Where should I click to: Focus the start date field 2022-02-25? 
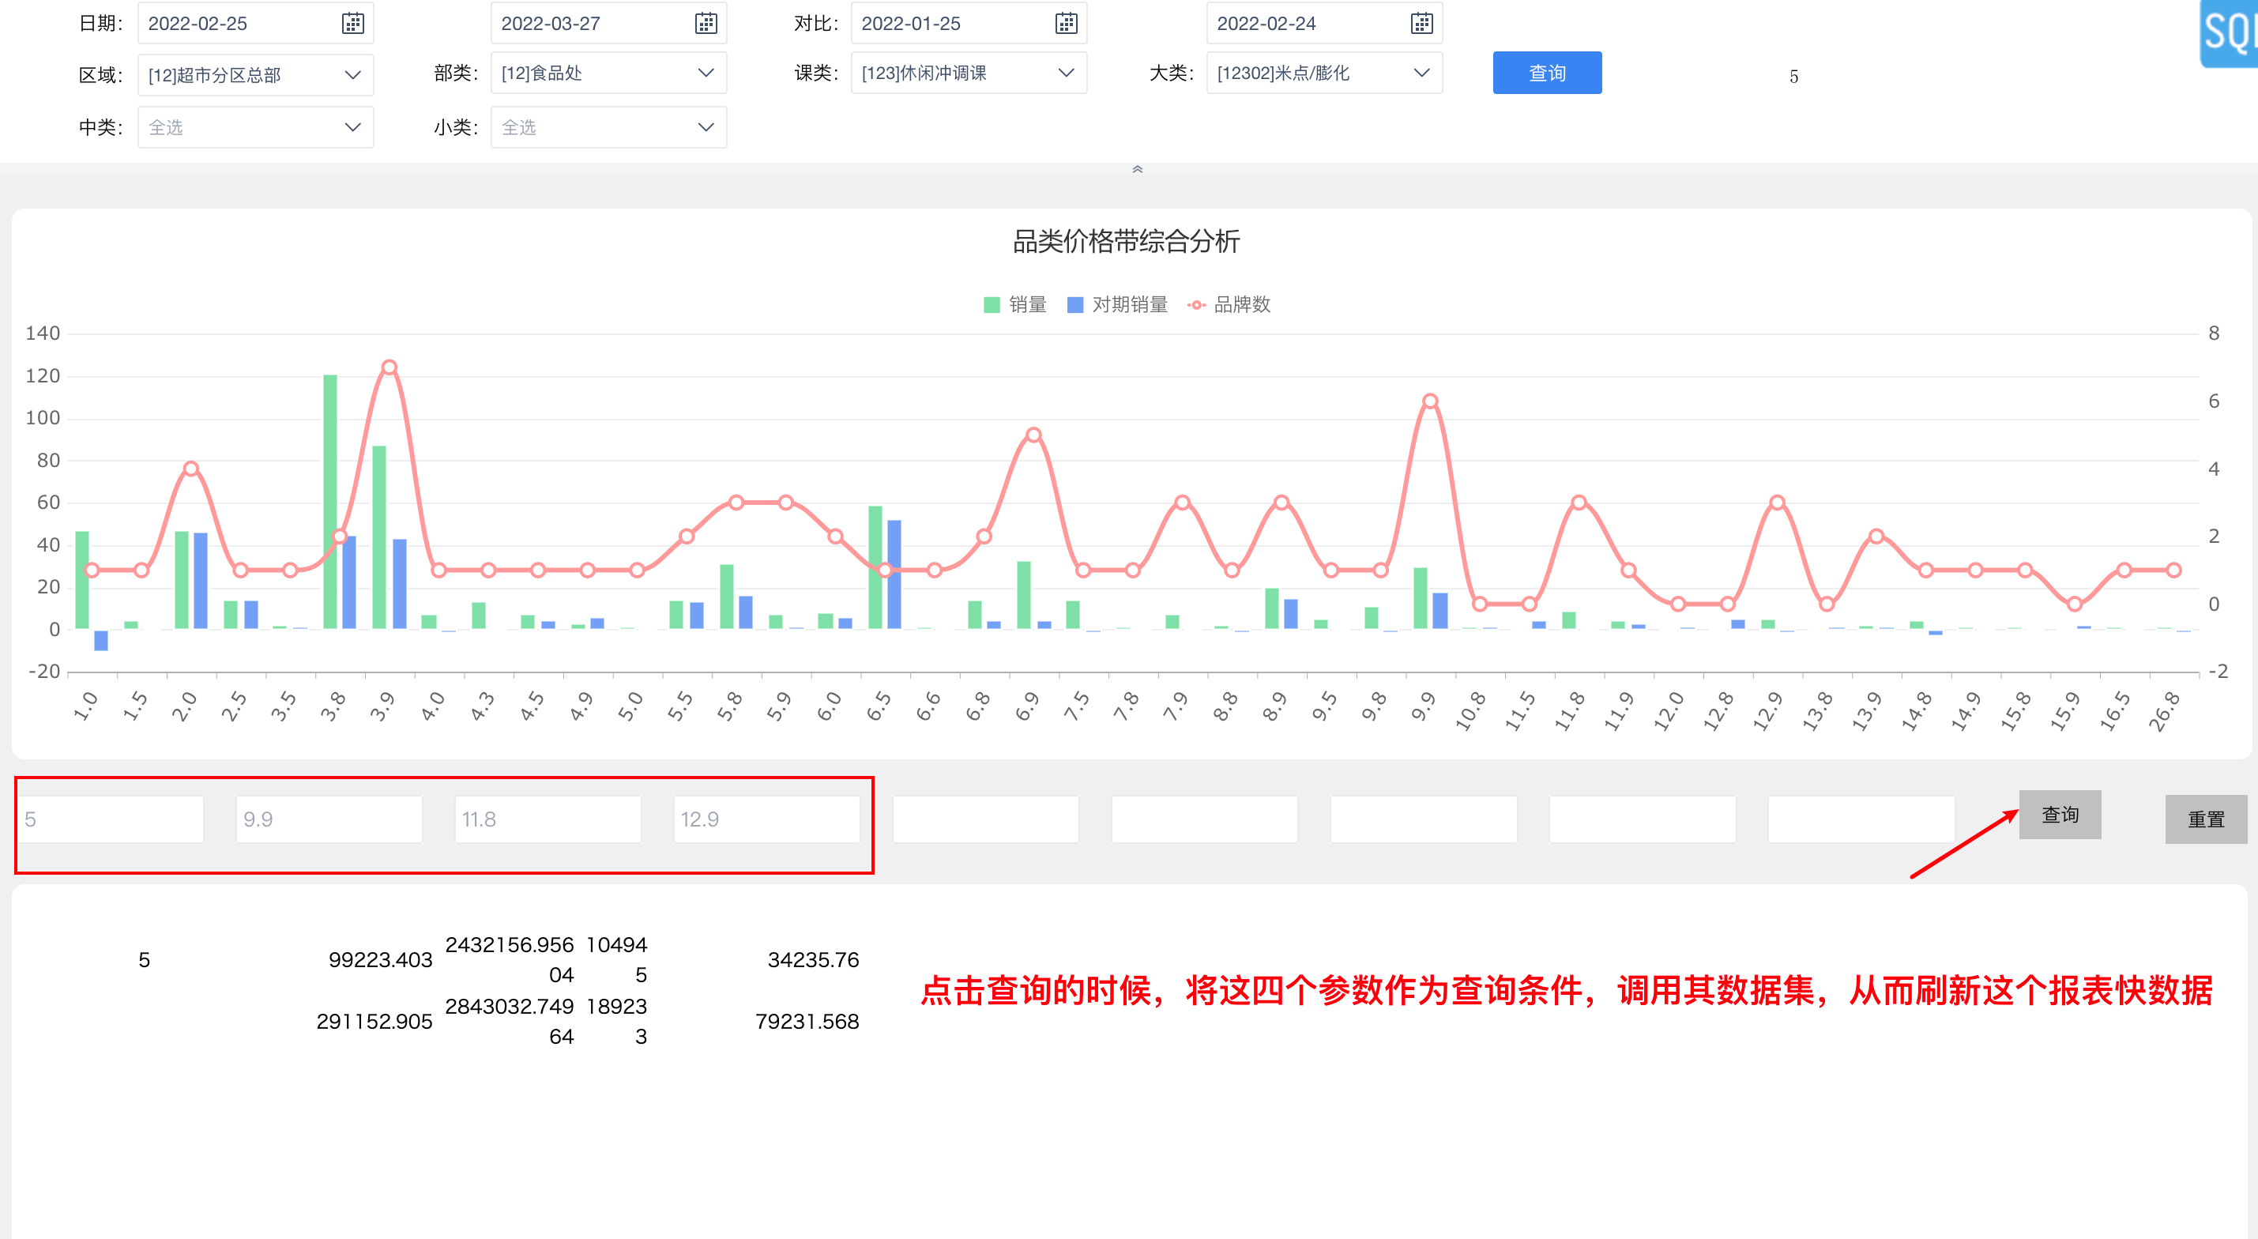pos(256,24)
